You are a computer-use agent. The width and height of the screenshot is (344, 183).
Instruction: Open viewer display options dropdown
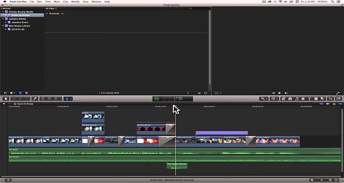click(x=217, y=93)
